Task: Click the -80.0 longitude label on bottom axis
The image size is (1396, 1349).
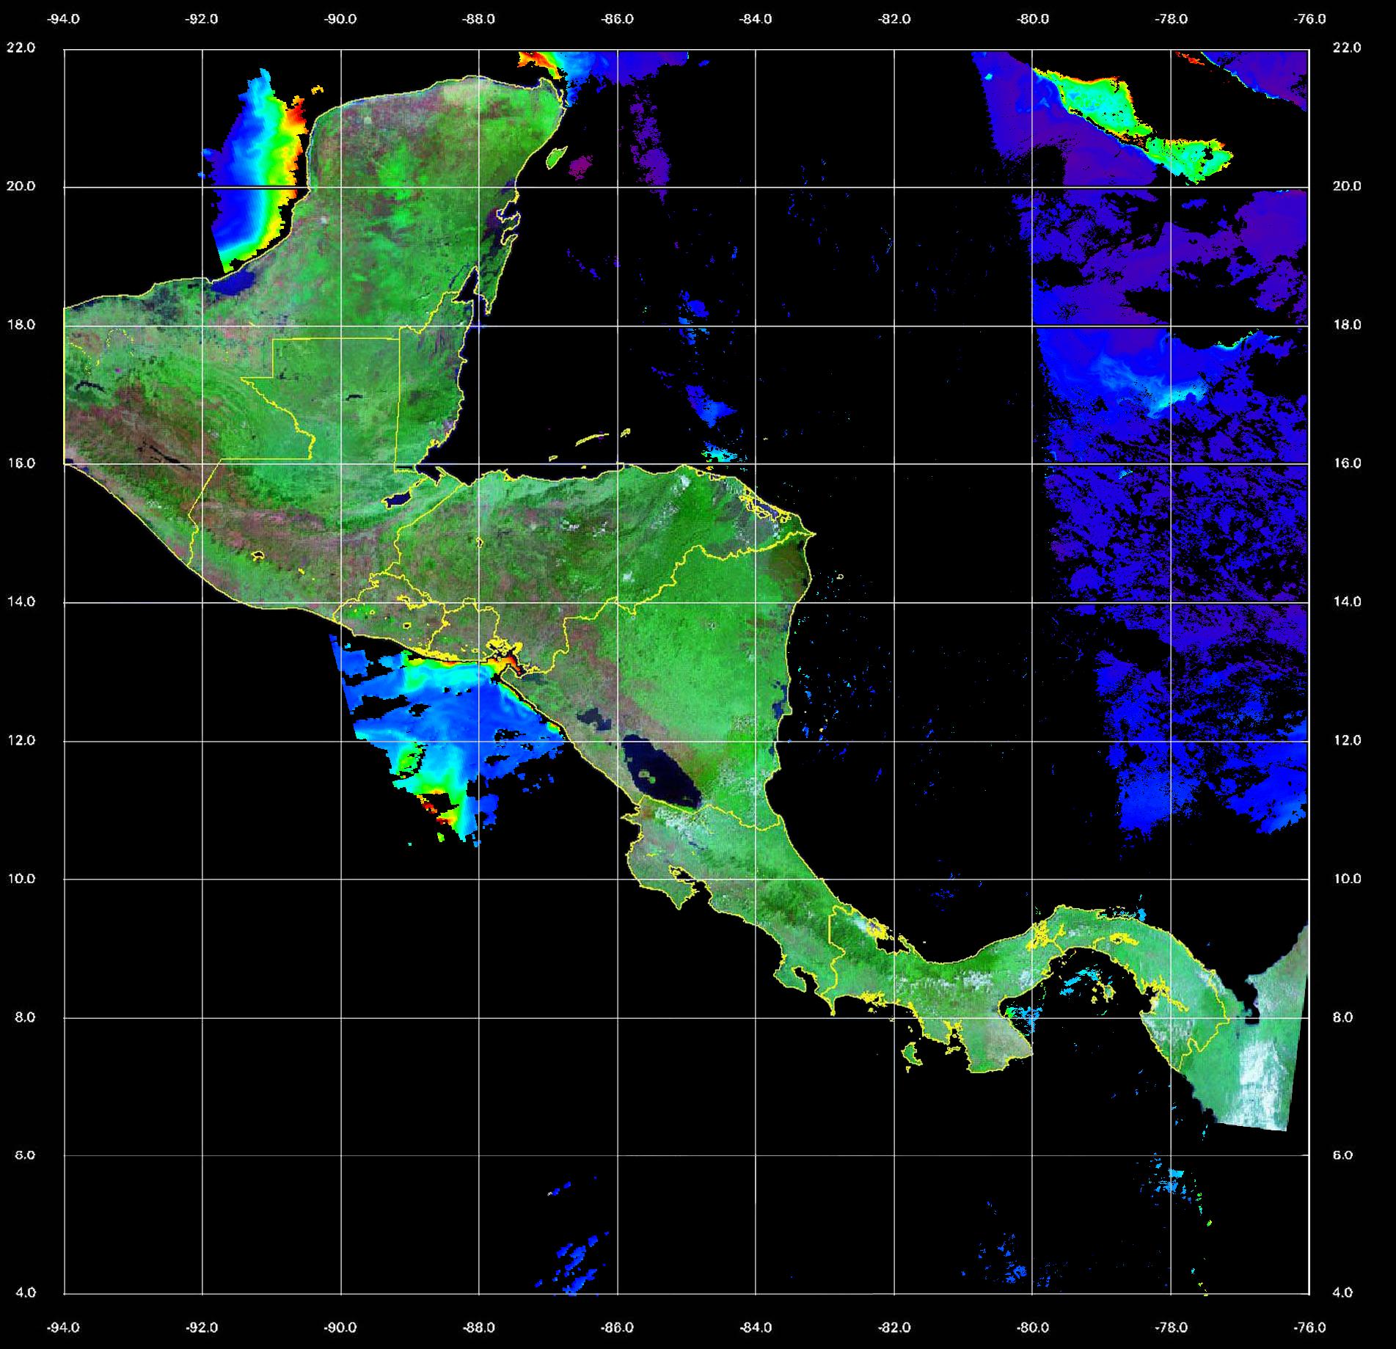Action: (1032, 1328)
